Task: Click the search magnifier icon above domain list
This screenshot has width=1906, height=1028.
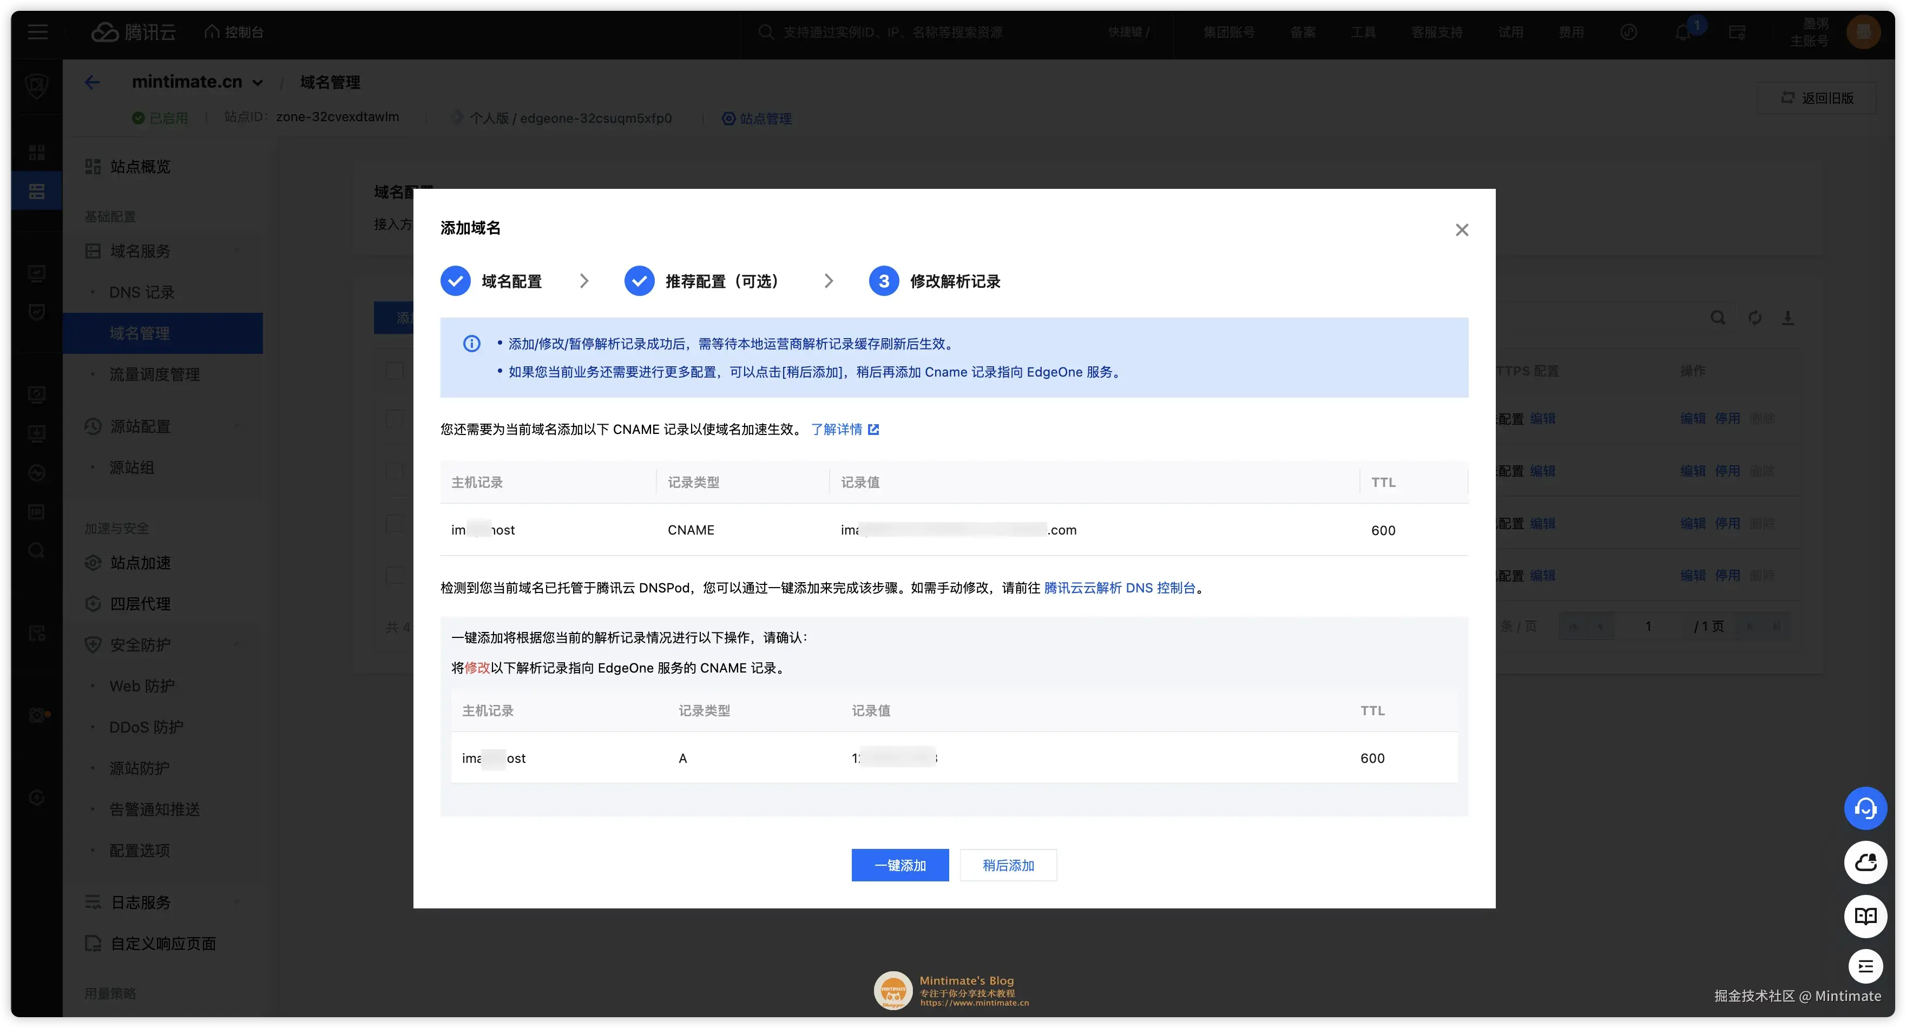Action: click(1718, 317)
